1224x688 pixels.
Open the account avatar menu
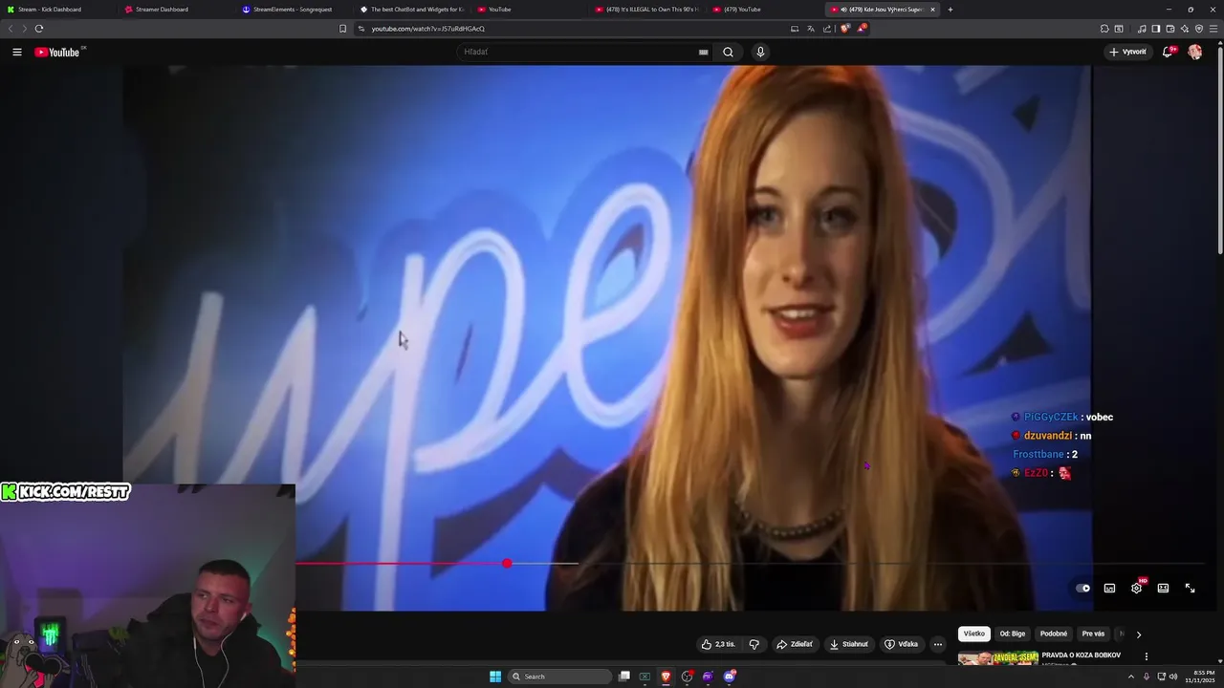tap(1195, 52)
